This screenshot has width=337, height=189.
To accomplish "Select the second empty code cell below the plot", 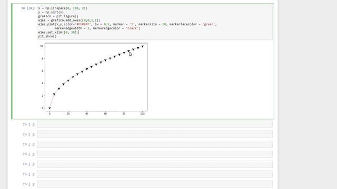I will tap(155, 134).
